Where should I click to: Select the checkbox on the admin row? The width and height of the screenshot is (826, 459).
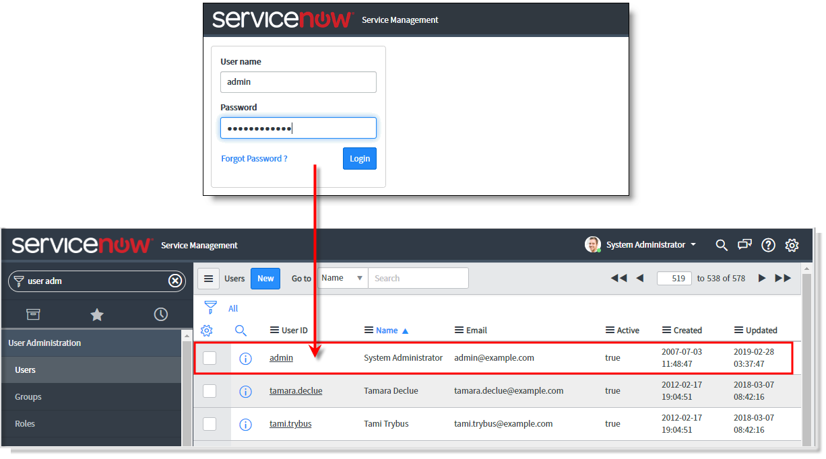(210, 358)
